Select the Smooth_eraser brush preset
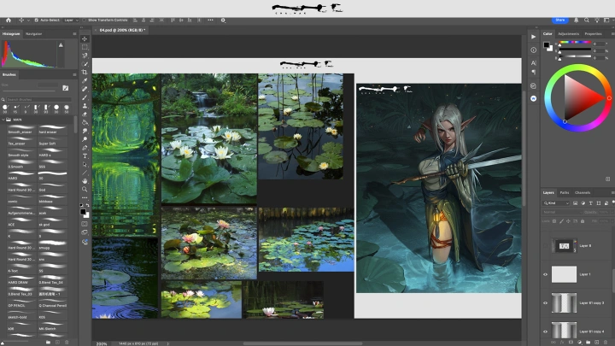Screen dimensions: 615x346 coord(21,130)
